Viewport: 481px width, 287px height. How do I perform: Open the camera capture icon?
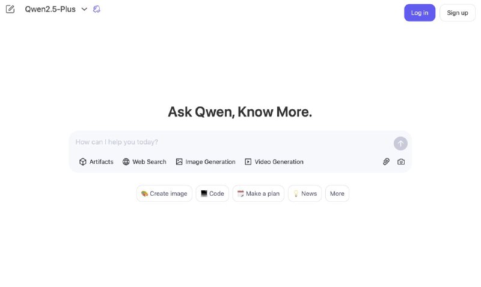(x=401, y=162)
